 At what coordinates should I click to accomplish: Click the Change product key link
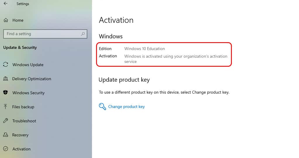coord(126,107)
